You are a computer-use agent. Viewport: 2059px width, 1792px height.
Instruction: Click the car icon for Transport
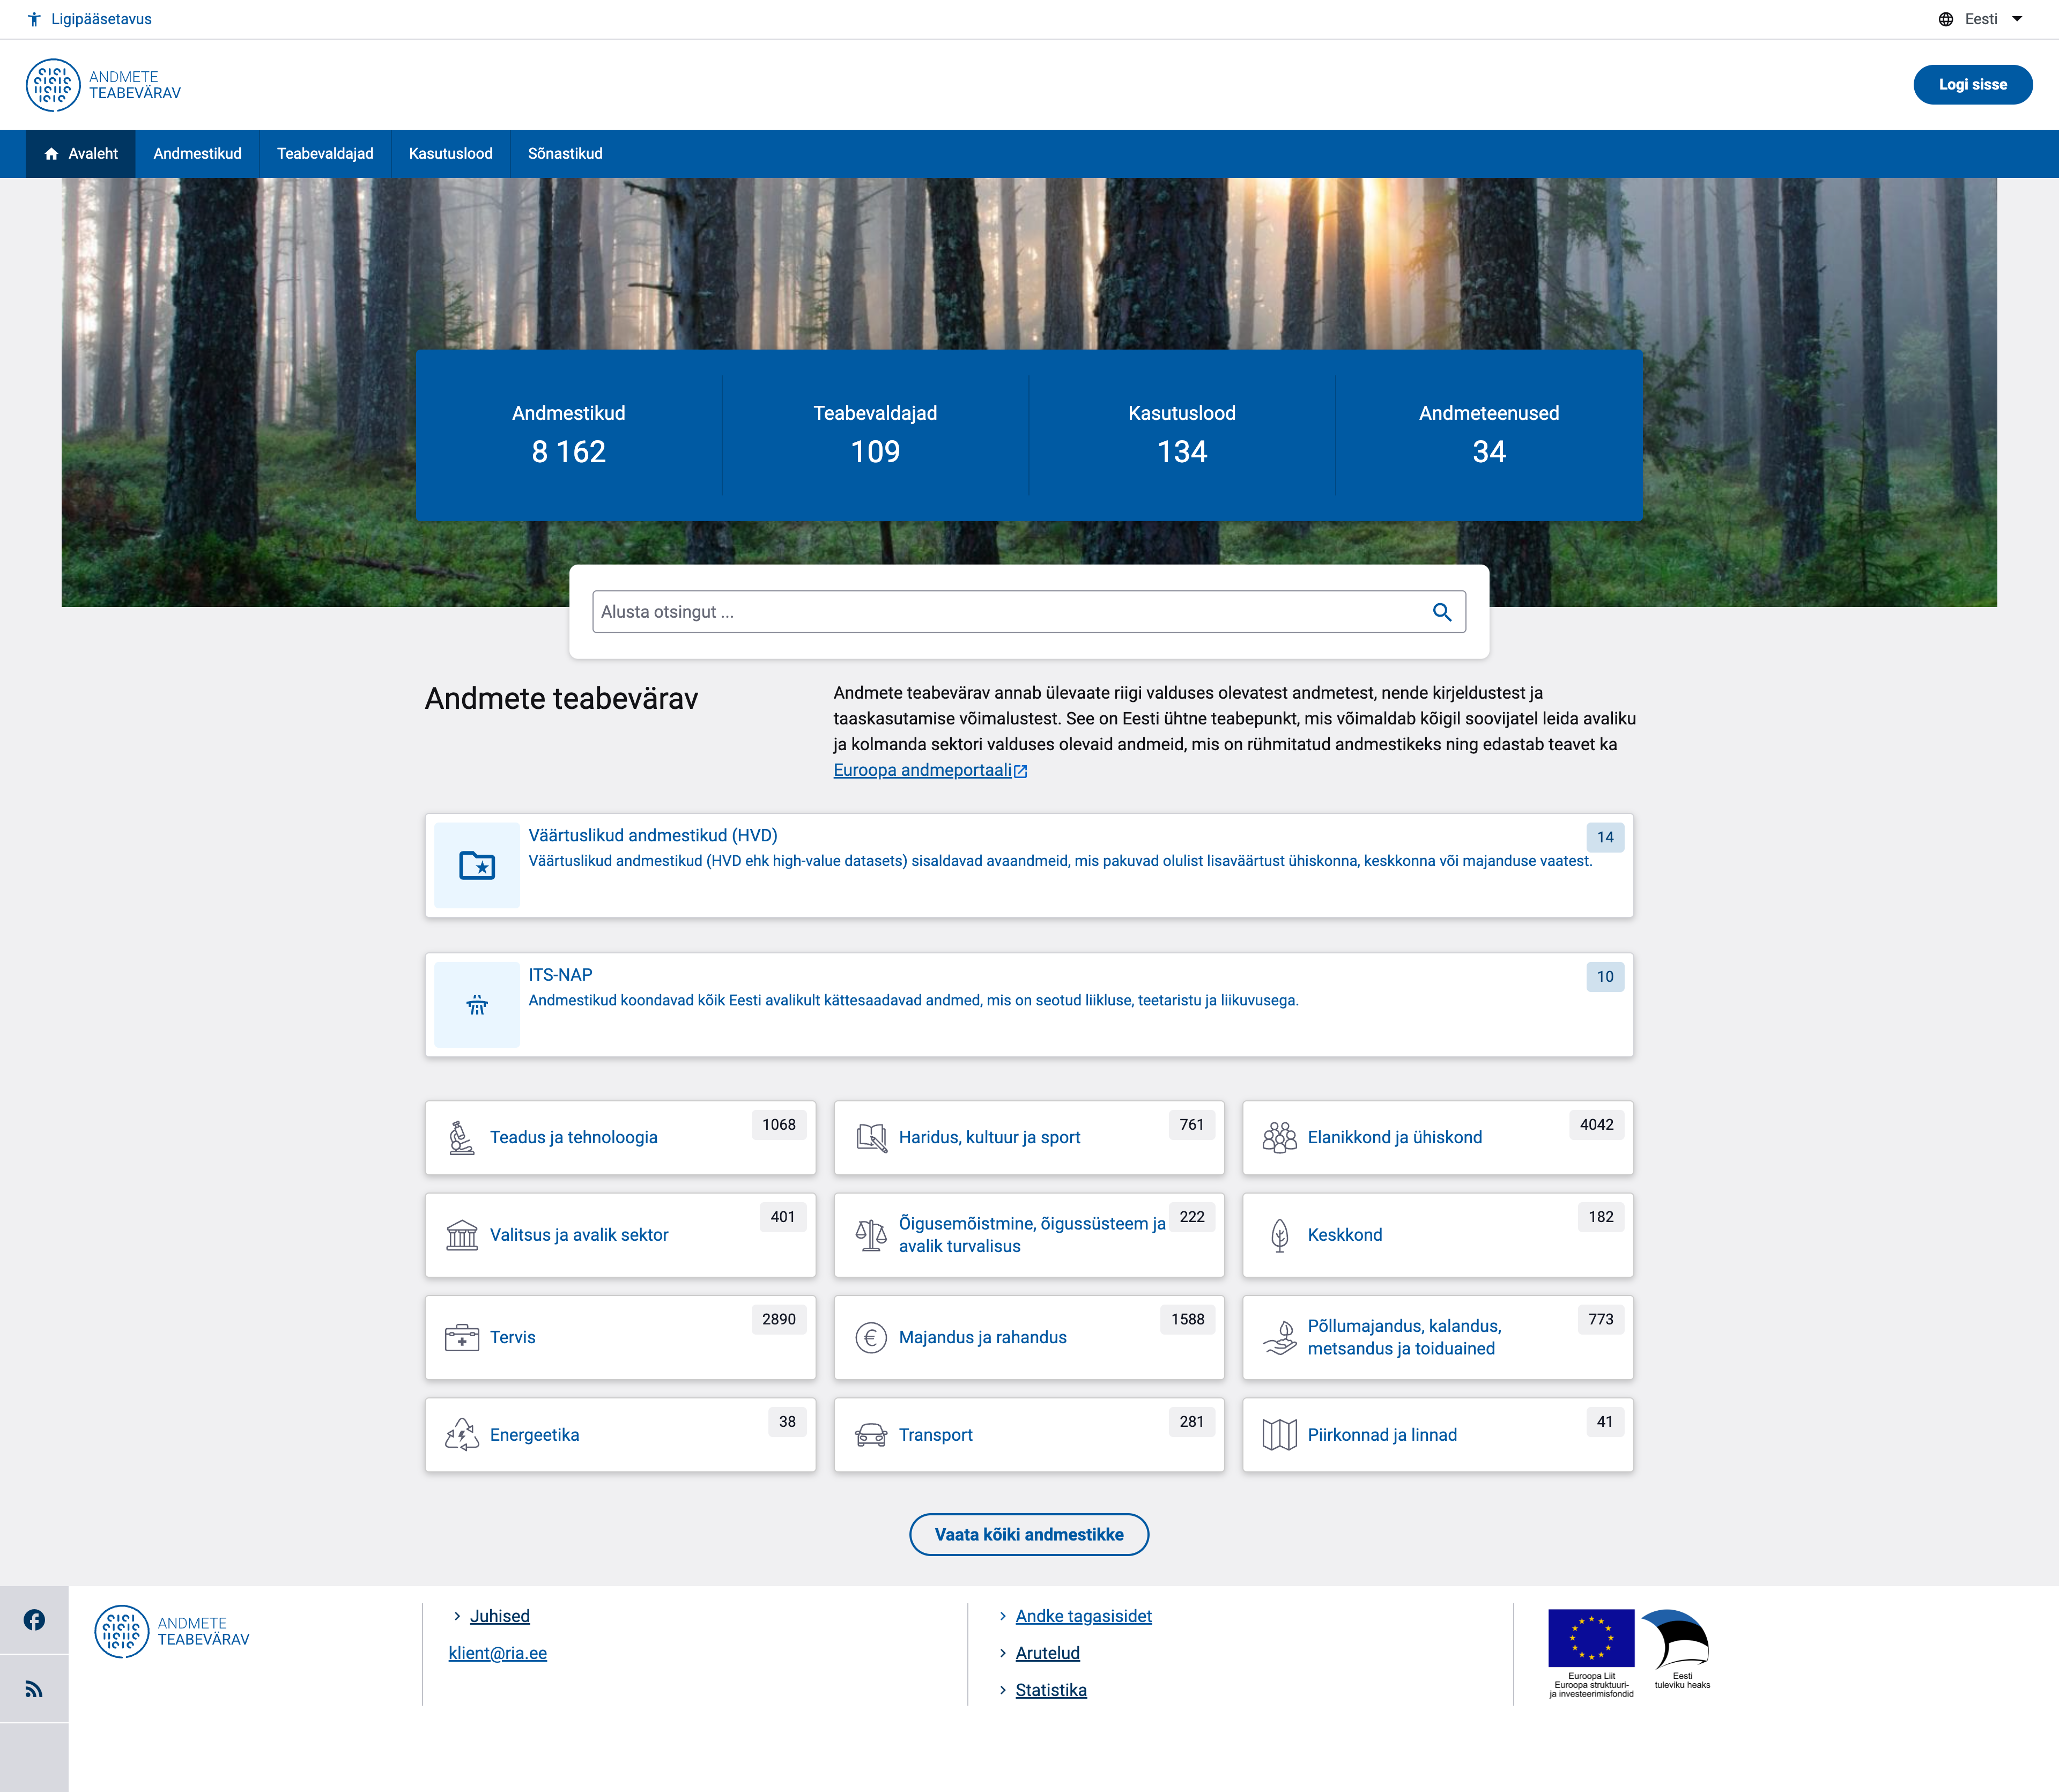pyautogui.click(x=870, y=1435)
